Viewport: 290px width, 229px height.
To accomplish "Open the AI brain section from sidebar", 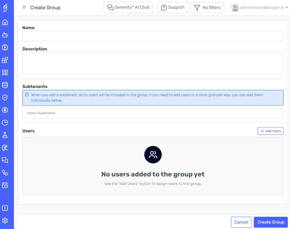I will click(5, 47).
